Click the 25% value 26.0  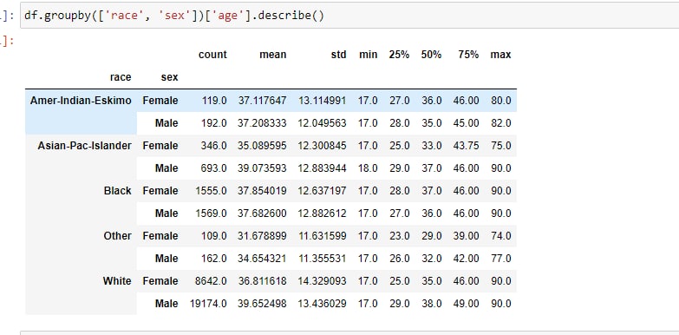click(399, 259)
